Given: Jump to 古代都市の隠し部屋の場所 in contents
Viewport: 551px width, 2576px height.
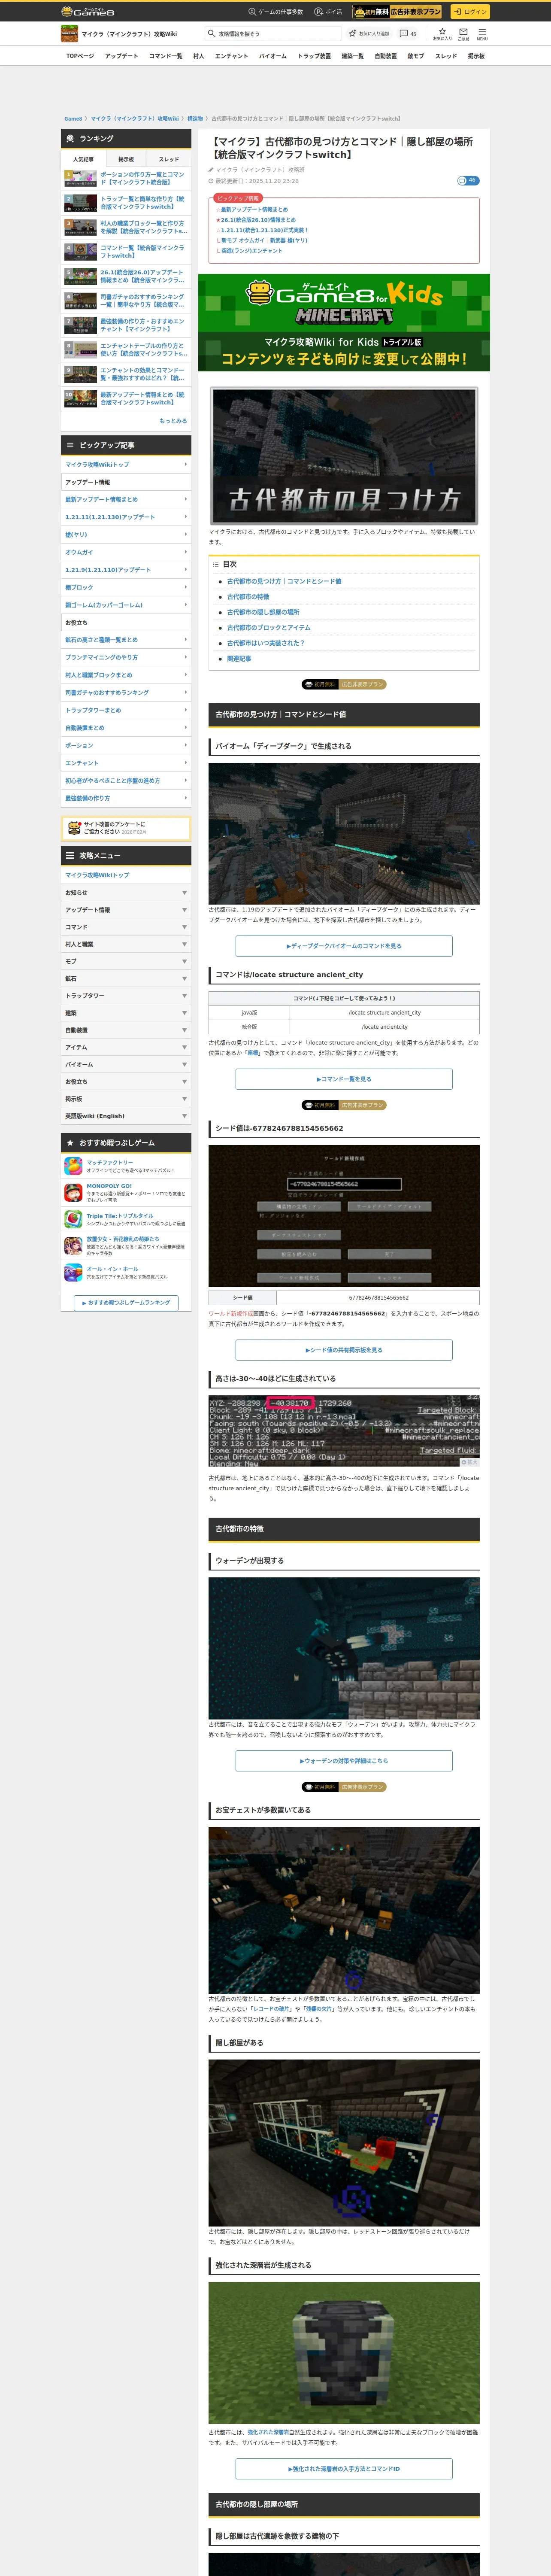Looking at the screenshot, I should [x=263, y=612].
